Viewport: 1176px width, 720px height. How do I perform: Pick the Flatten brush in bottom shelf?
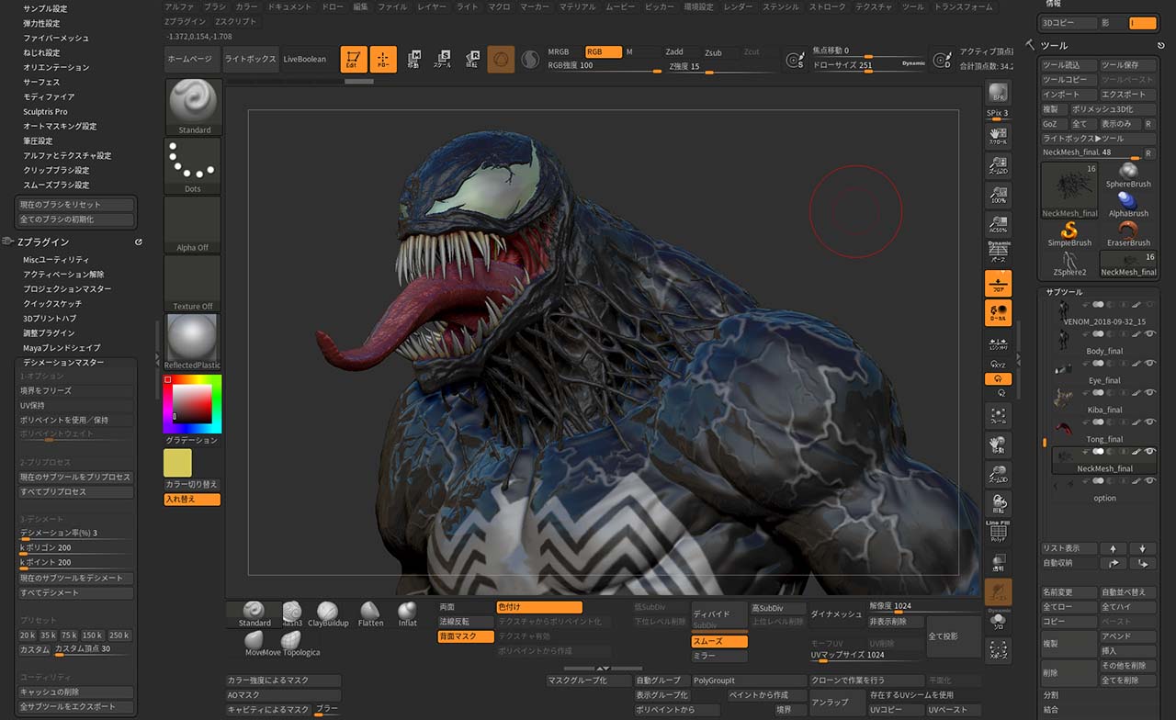click(370, 615)
